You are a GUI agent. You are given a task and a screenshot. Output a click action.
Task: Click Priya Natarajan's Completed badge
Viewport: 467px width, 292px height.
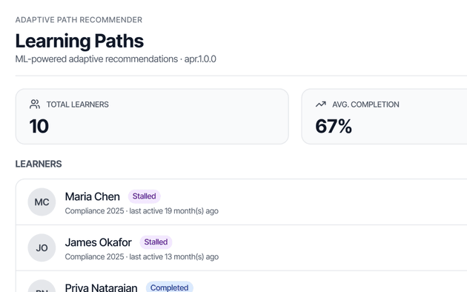[169, 288]
